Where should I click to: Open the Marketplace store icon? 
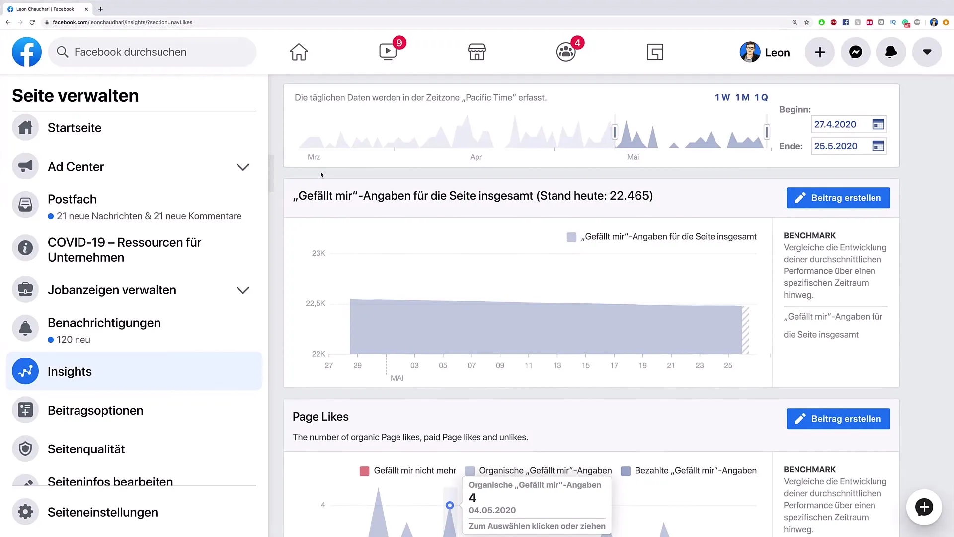coord(477,52)
